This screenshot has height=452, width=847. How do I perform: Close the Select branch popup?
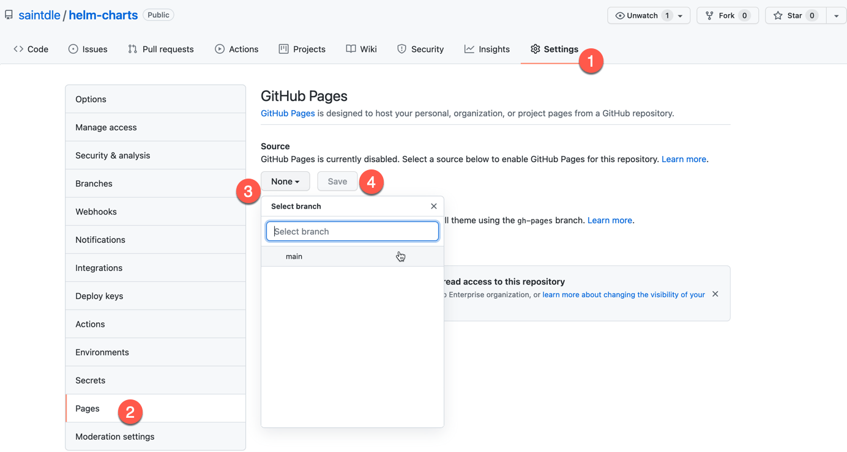point(434,206)
